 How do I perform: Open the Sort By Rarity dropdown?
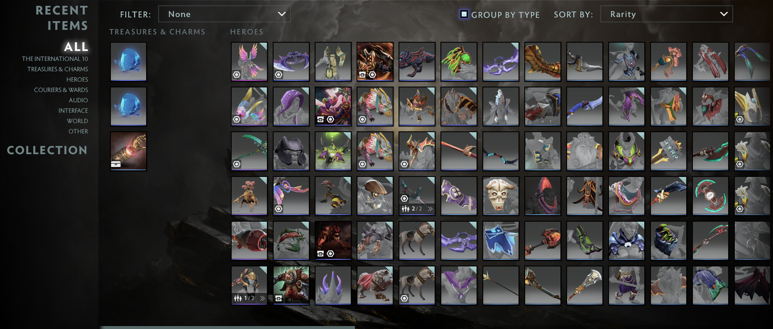pyautogui.click(x=666, y=14)
